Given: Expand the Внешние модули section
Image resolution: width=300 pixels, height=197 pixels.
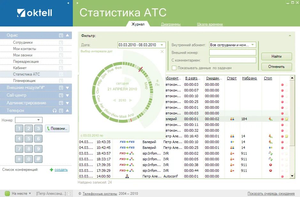Looking at the screenshot, I should [67, 88].
